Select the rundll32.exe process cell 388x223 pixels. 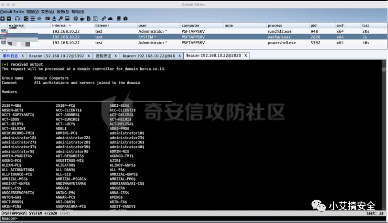[288, 31]
